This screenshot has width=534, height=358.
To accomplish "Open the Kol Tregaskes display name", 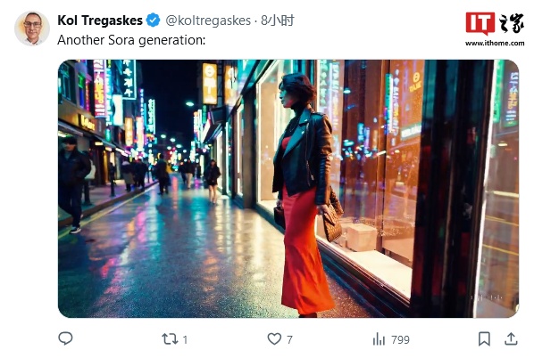I will click(x=100, y=20).
